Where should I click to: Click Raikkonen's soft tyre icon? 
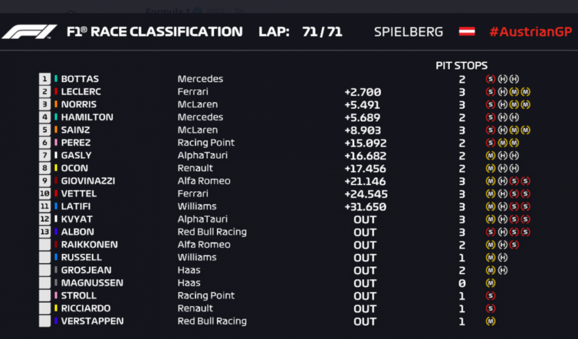514,244
